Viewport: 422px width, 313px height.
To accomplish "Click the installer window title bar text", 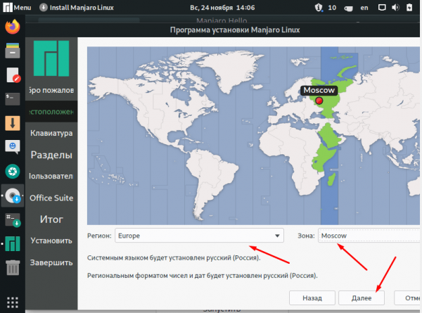I will pyautogui.click(x=235, y=30).
